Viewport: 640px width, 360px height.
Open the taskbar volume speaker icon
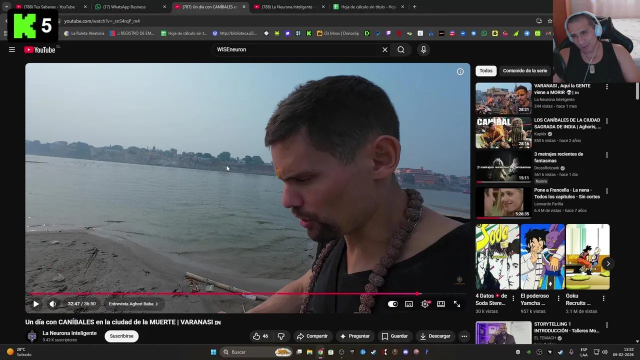tap(604, 352)
